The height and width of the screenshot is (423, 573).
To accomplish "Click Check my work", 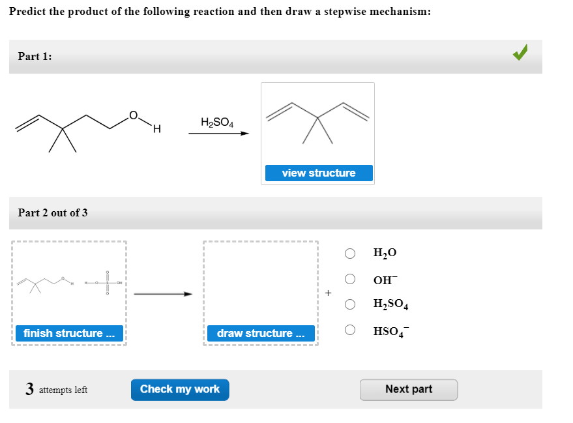I will coord(180,389).
